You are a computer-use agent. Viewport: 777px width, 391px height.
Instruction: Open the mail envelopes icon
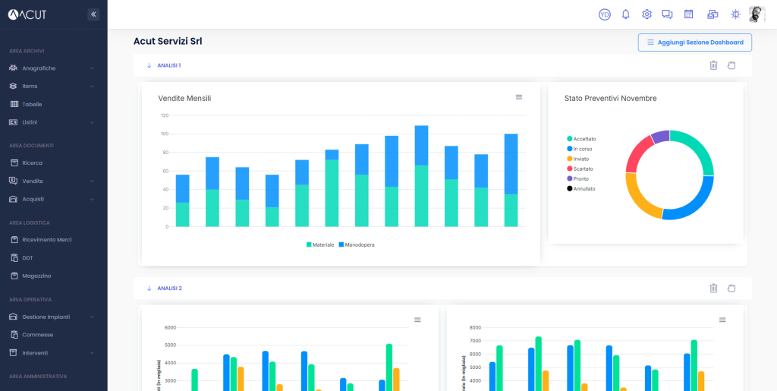713,14
